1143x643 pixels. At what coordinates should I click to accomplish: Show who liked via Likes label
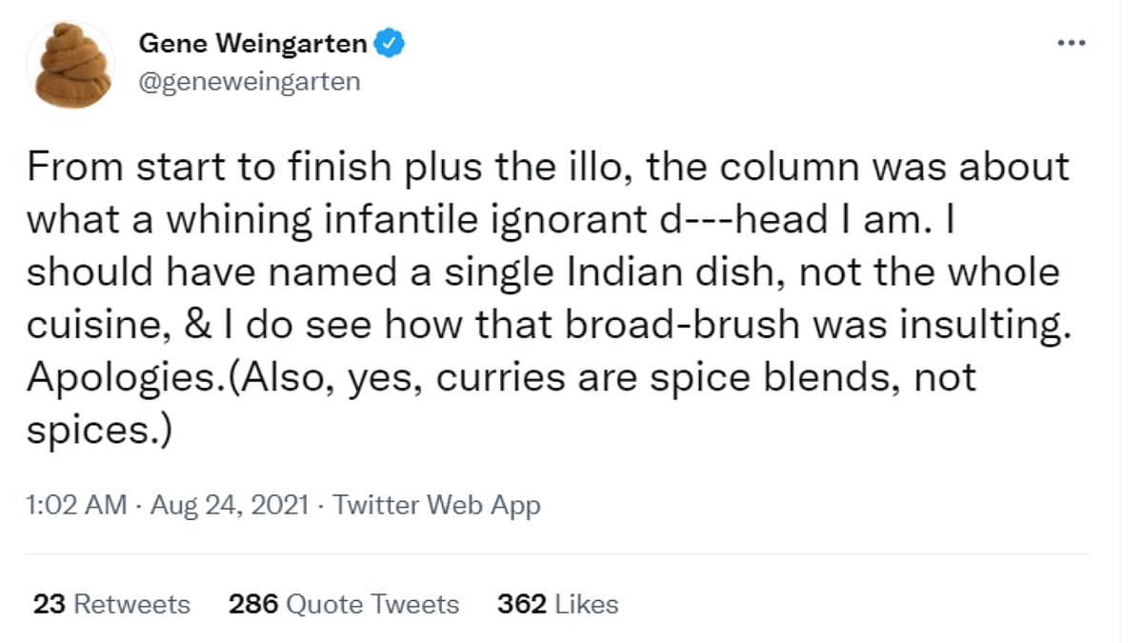pos(587,604)
